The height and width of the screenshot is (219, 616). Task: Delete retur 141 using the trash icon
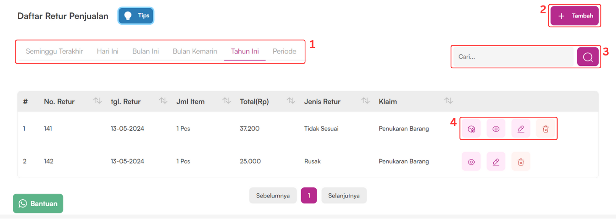[x=546, y=129]
